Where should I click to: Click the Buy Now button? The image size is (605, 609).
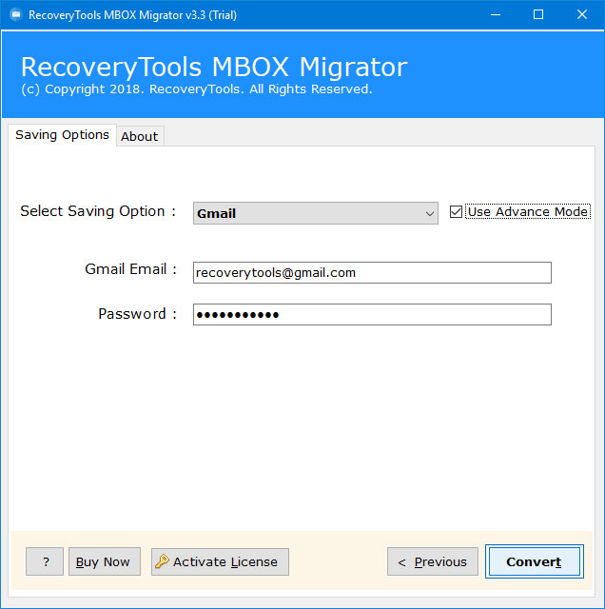pyautogui.click(x=105, y=561)
